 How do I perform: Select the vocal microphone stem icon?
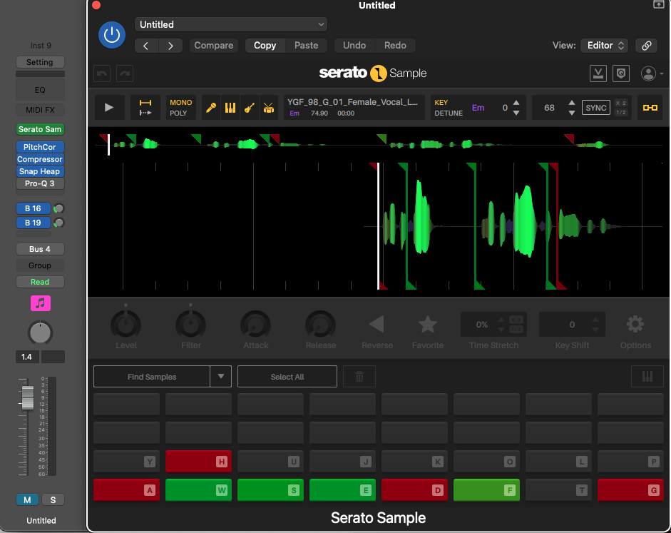pyautogui.click(x=211, y=108)
